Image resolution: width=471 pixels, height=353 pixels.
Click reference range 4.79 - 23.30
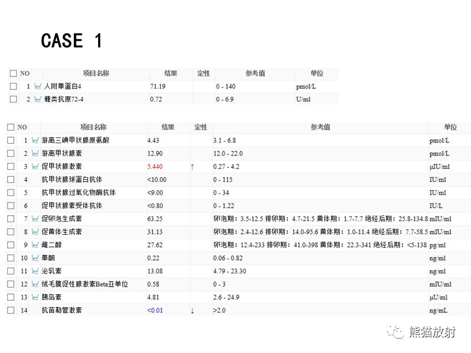click(230, 271)
